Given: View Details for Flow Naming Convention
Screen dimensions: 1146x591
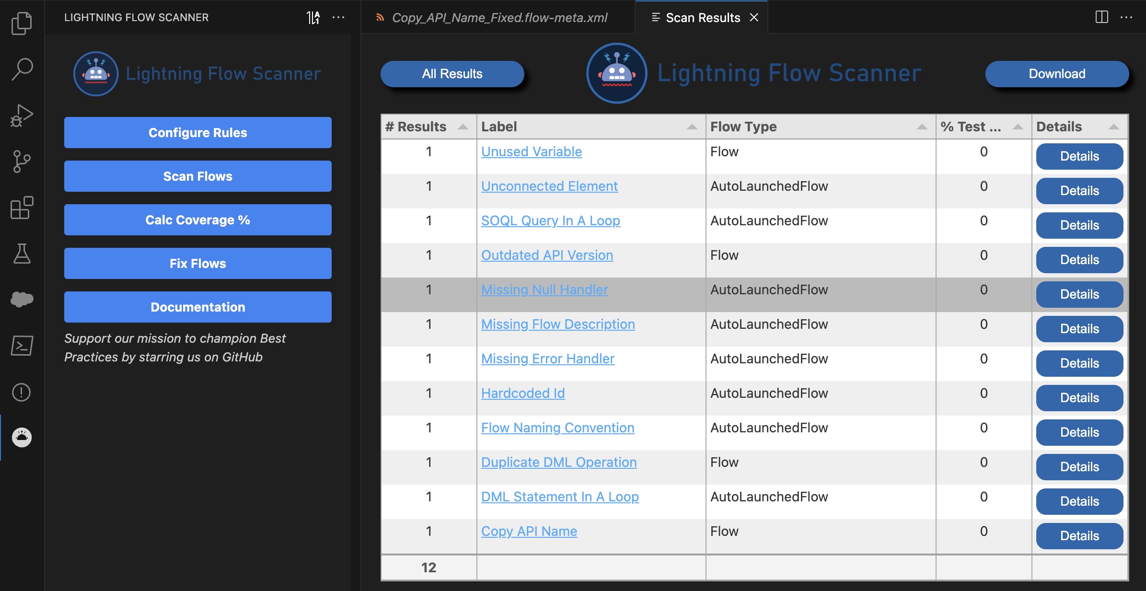Looking at the screenshot, I should (x=1079, y=432).
